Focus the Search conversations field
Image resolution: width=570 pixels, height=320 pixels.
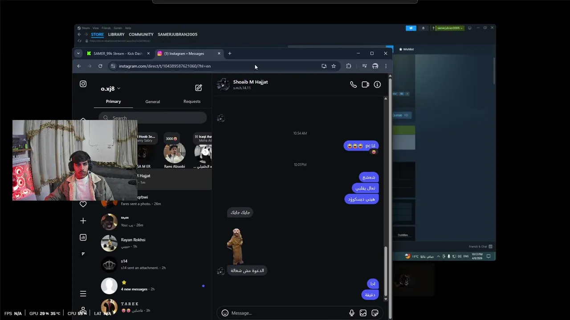tap(153, 118)
